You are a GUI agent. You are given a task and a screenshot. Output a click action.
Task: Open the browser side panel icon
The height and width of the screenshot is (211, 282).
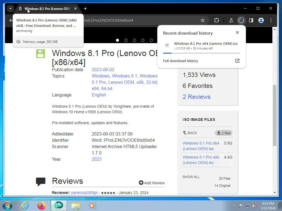[251, 20]
